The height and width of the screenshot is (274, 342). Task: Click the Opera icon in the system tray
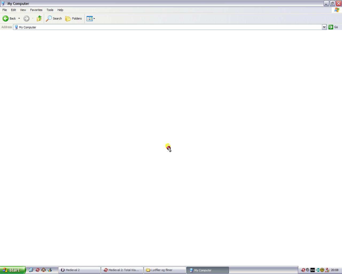[303, 270]
